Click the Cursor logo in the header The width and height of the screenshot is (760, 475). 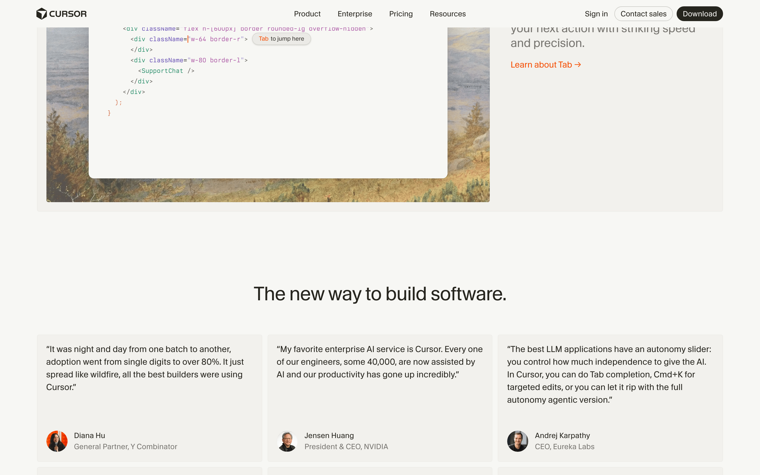61,14
